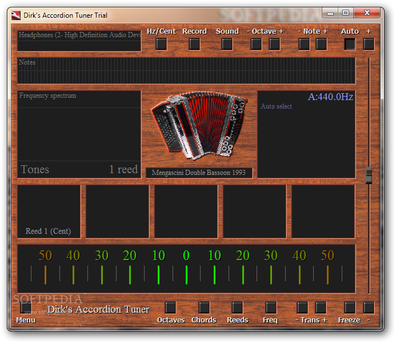This screenshot has width=396, height=343.
Task: Step down a note with Note minus button
Action: pyautogui.click(x=304, y=44)
